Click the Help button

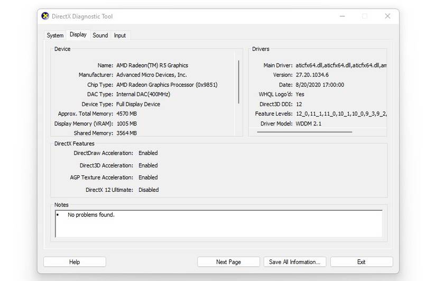[75, 262]
